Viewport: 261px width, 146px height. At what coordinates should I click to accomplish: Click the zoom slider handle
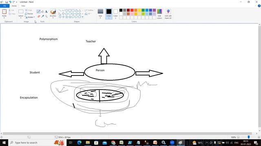[x=249, y=137]
